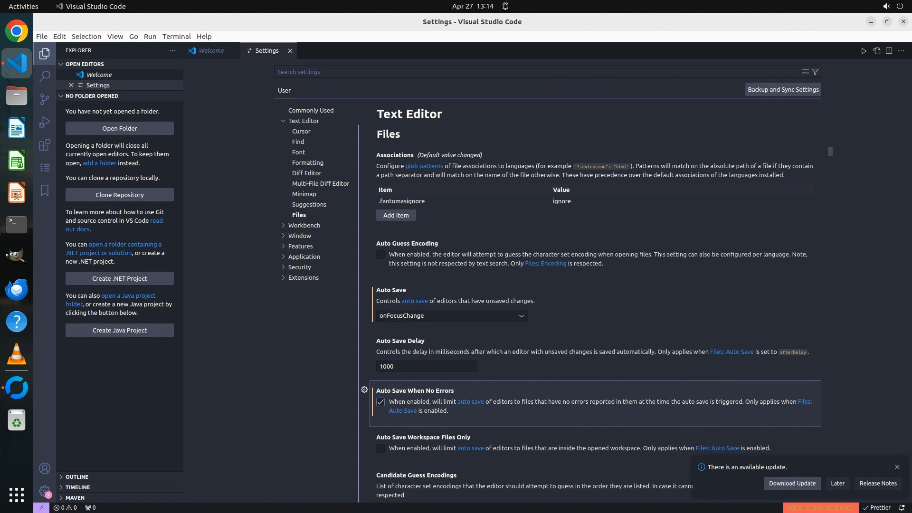Click the Accounts icon in activity bar

coord(45,468)
